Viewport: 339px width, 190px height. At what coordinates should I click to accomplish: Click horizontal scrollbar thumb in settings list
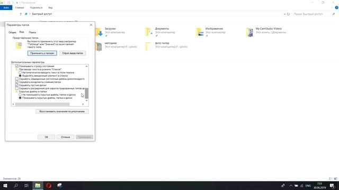point(42,104)
